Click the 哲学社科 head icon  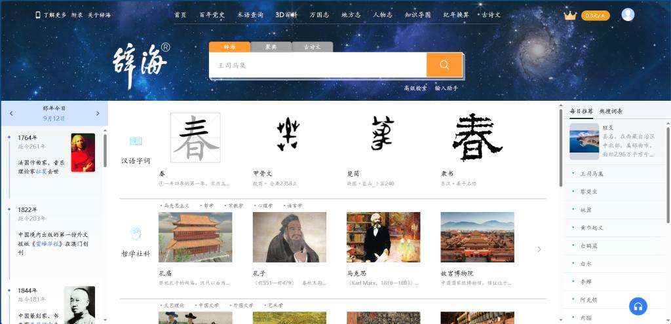click(x=136, y=234)
